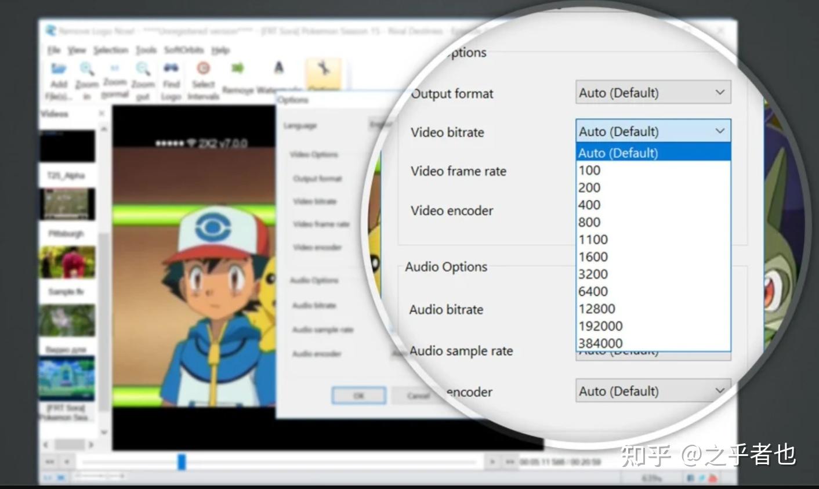Select 12800 in the video bitrate list
819x489 pixels.
point(596,309)
